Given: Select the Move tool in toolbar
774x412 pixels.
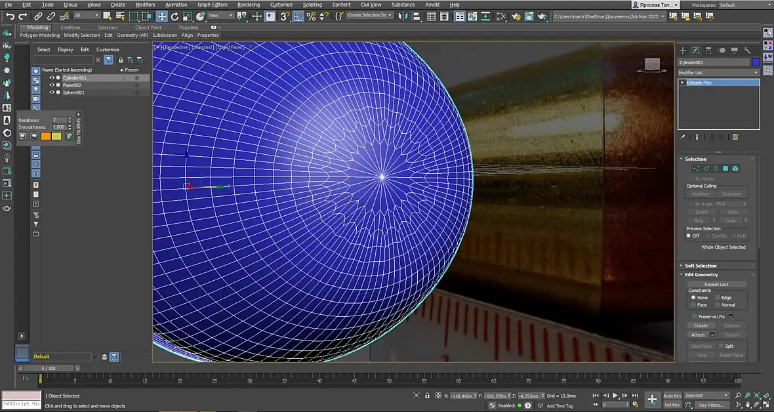Looking at the screenshot, I should 162,16.
